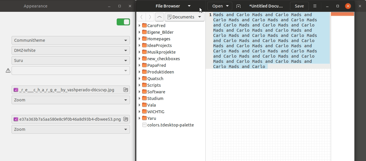Close the gedit window

348,6
